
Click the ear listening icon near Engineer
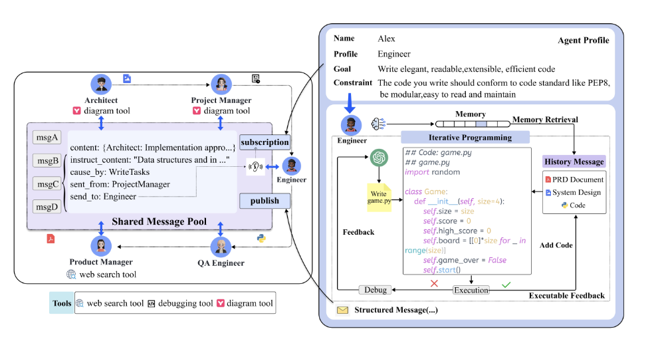coord(255,167)
